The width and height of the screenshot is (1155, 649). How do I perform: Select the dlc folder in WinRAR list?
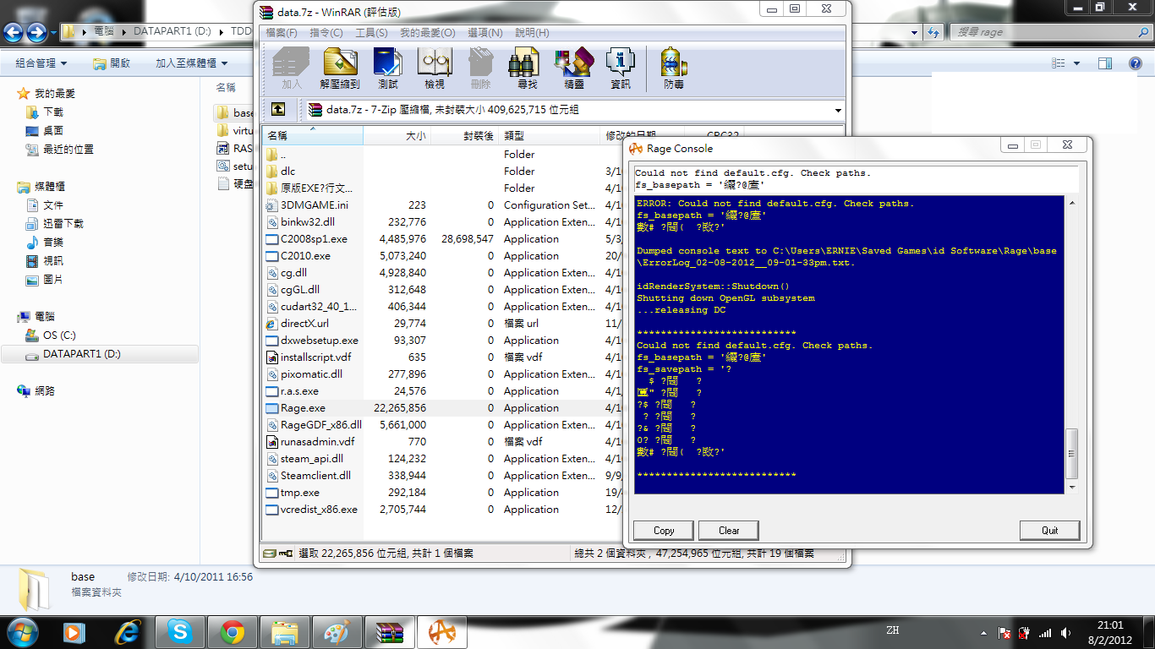click(x=287, y=171)
